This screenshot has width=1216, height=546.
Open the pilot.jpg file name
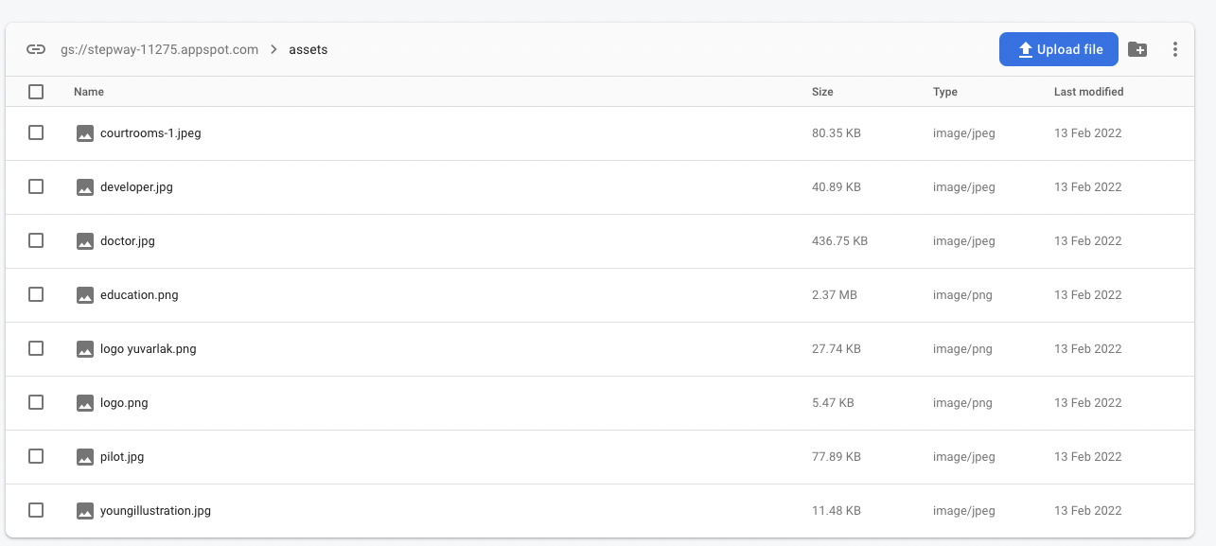click(x=122, y=457)
